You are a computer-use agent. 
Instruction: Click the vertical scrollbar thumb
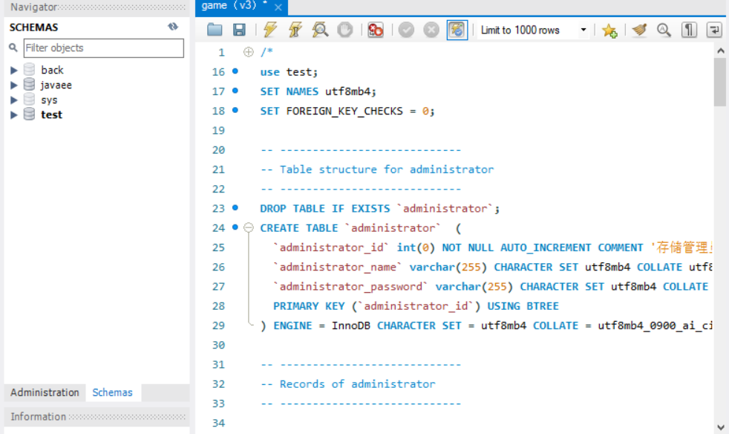point(720,82)
